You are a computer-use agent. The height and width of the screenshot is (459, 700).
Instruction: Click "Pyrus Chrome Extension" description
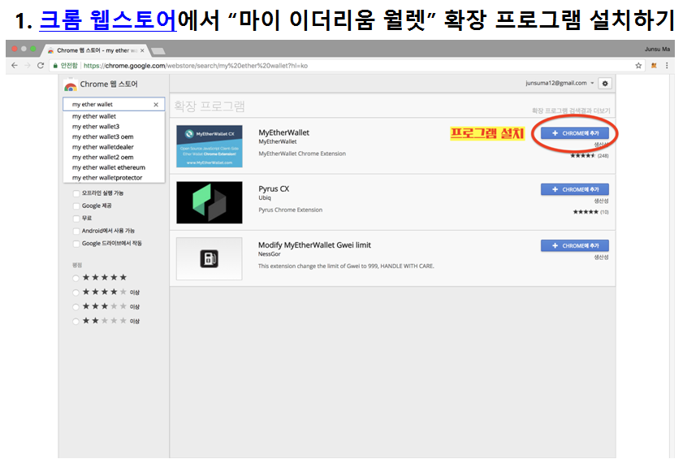[x=290, y=210]
